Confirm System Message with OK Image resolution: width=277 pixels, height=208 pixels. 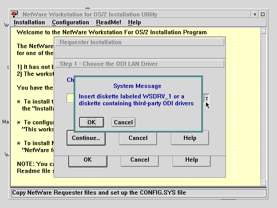91,122
